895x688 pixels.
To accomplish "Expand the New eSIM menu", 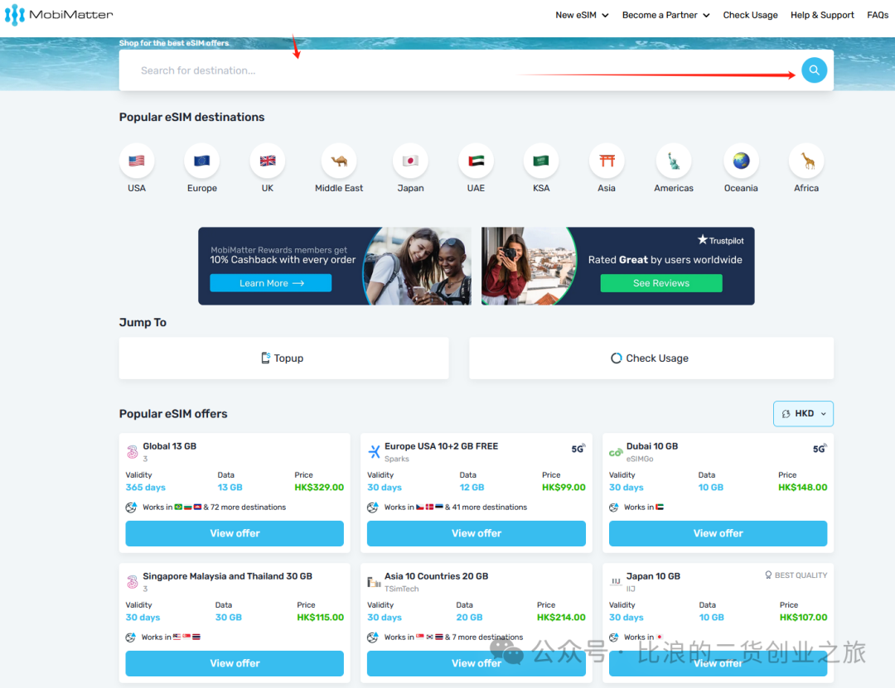I will 582,15.
